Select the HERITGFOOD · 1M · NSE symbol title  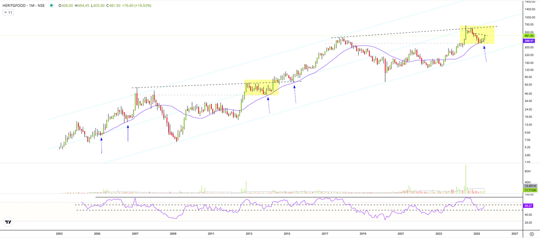[23, 5]
